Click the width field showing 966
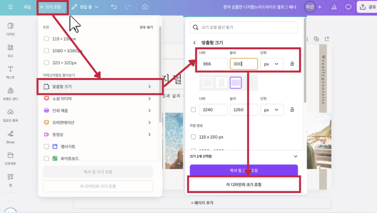This screenshot has width=377, height=213. pos(213,64)
